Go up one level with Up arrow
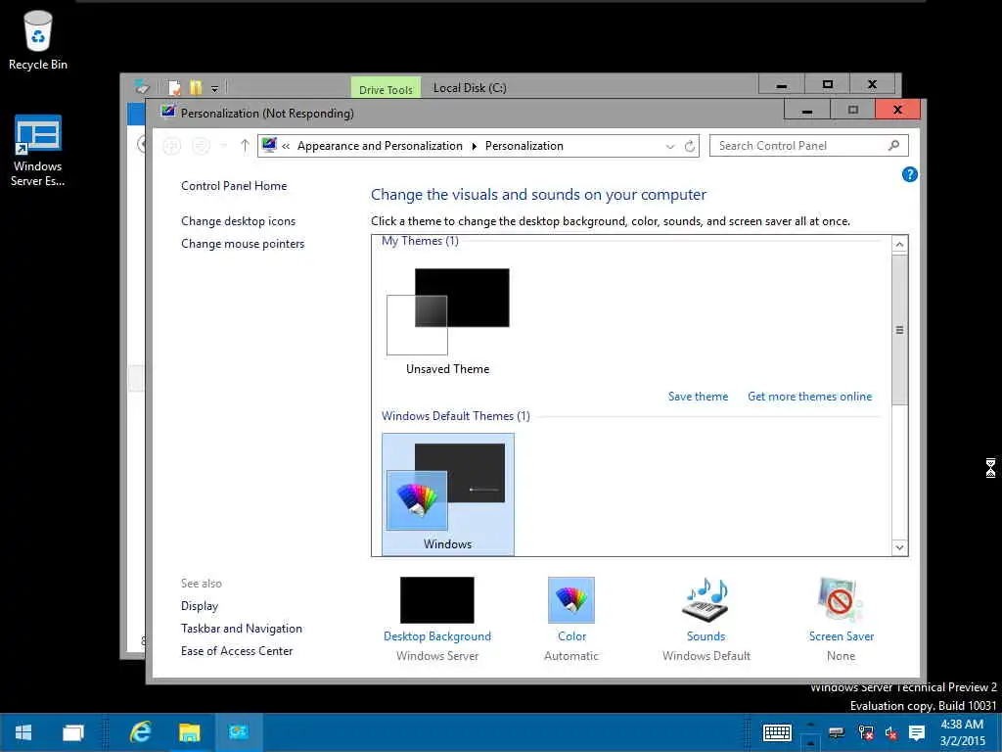 245,146
